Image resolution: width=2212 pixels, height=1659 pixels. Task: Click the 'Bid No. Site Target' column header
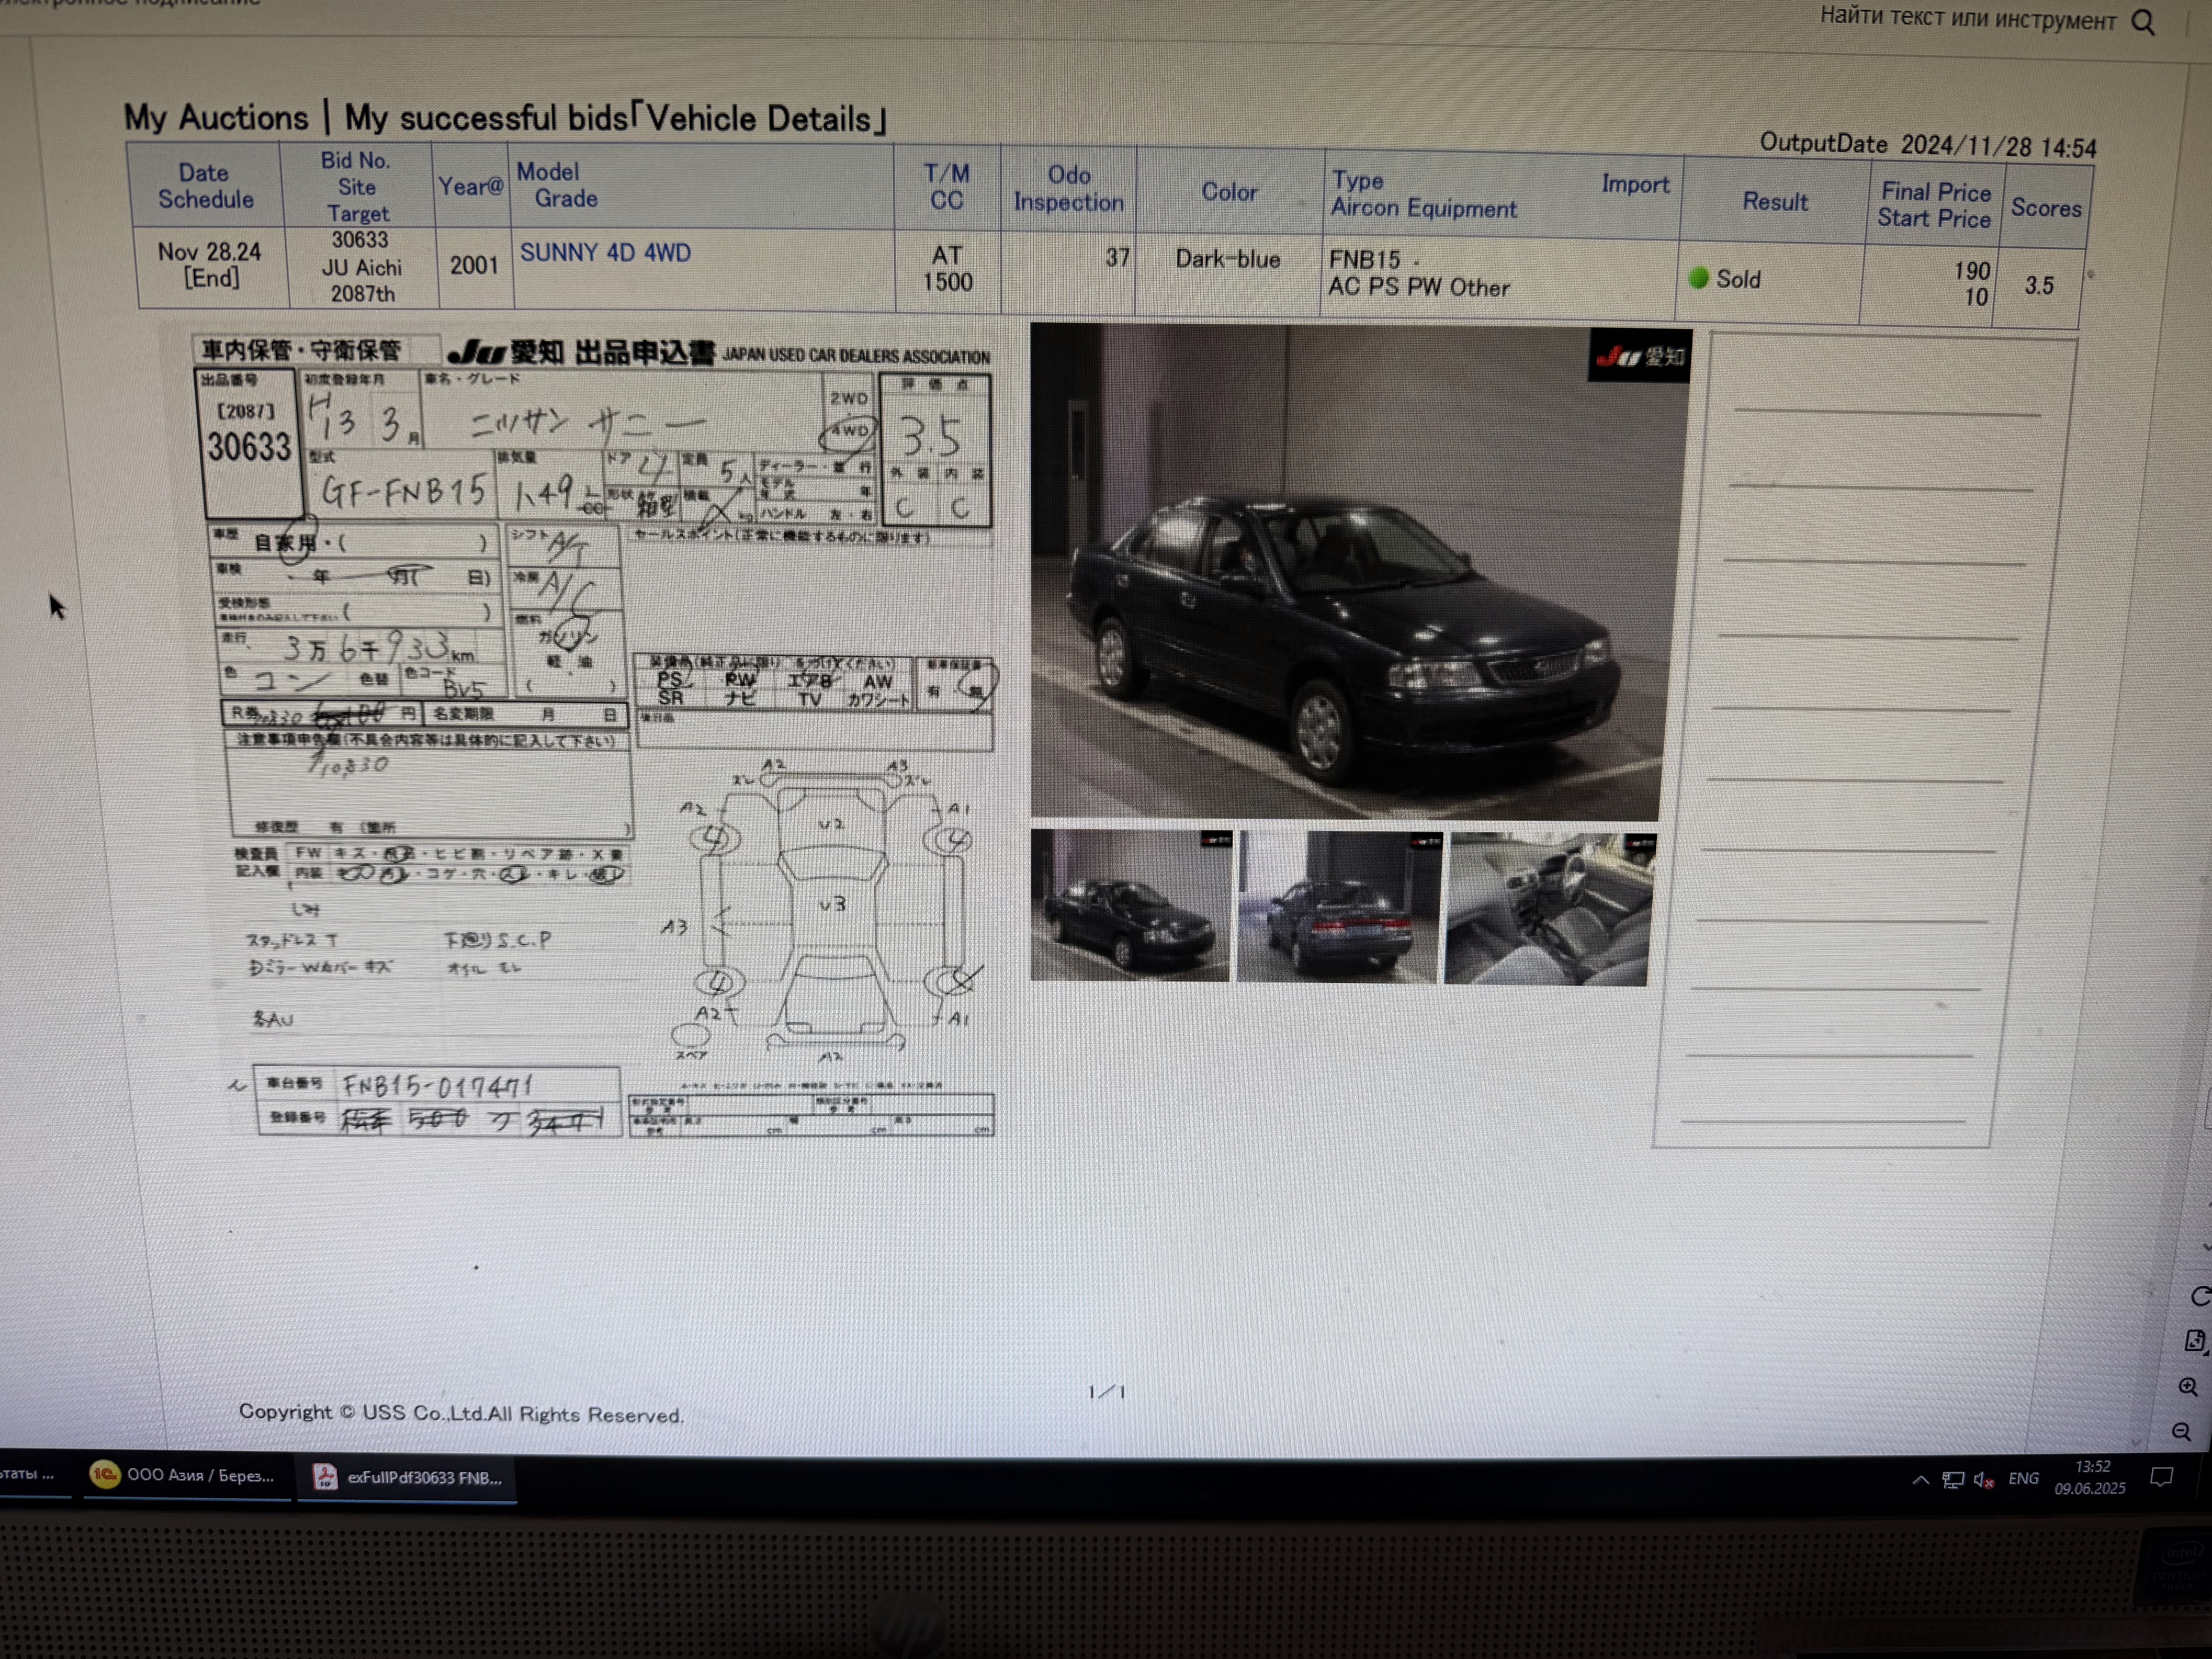point(357,187)
